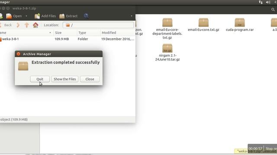Image resolution: width=277 pixels, height=155 pixels.
Task: Click the package icon in the extraction dialog
Action: (x=23, y=66)
